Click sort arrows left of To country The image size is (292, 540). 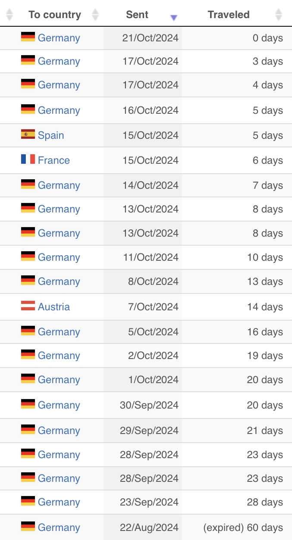[x=9, y=15]
